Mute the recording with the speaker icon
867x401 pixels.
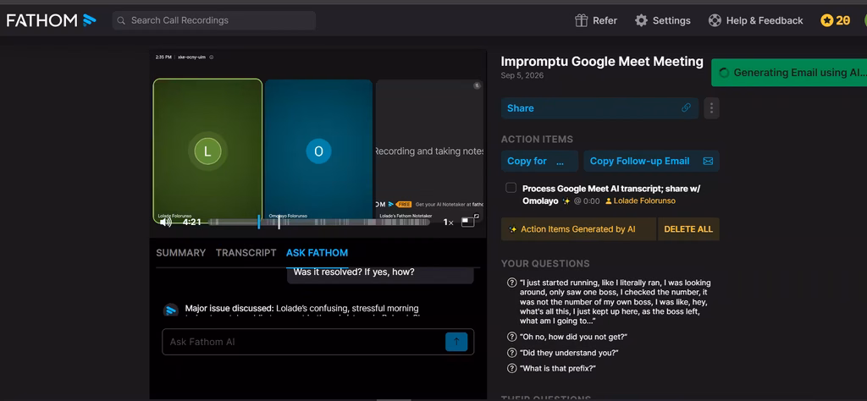coord(165,222)
